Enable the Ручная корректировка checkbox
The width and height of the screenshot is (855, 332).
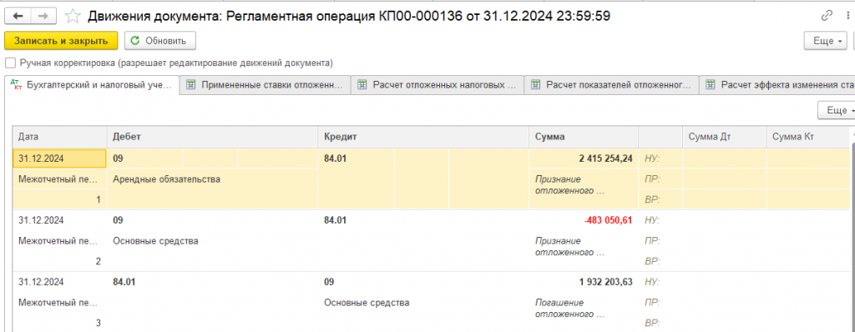click(x=10, y=63)
